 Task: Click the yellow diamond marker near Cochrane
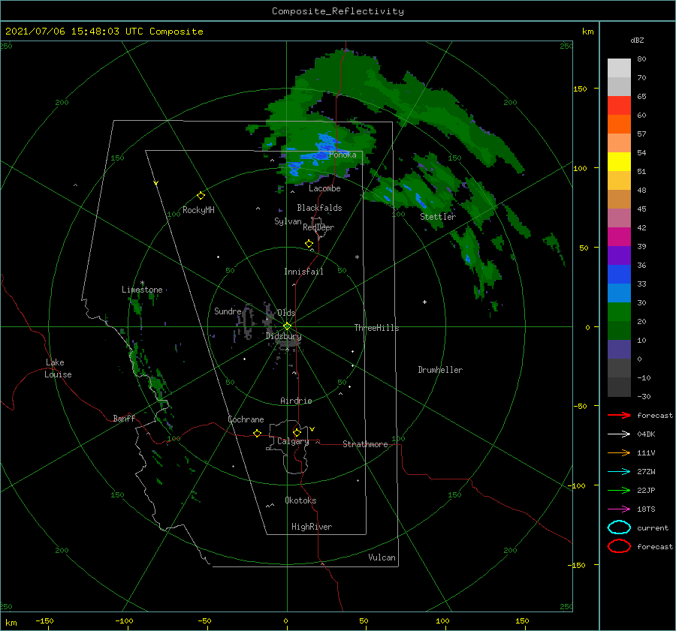pyautogui.click(x=257, y=433)
